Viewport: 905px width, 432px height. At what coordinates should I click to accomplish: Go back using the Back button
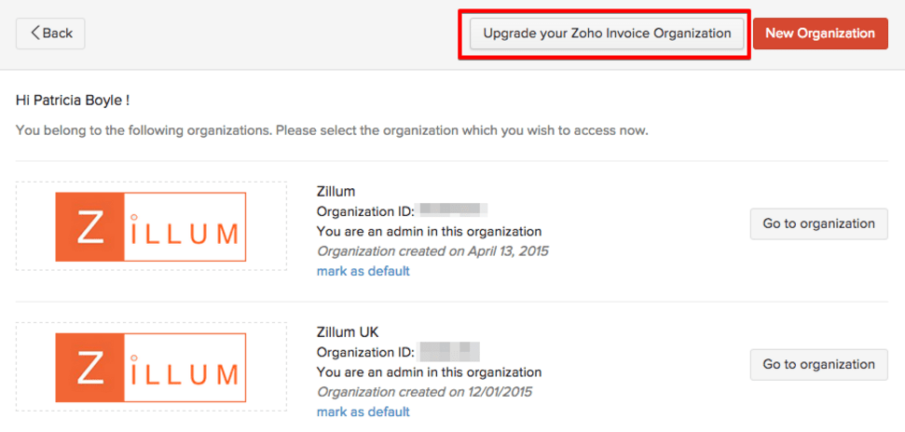click(x=50, y=34)
